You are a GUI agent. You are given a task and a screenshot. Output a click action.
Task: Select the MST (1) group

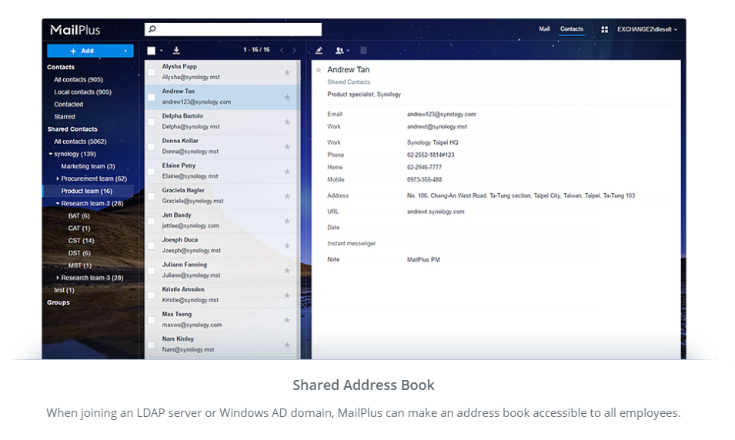click(80, 265)
